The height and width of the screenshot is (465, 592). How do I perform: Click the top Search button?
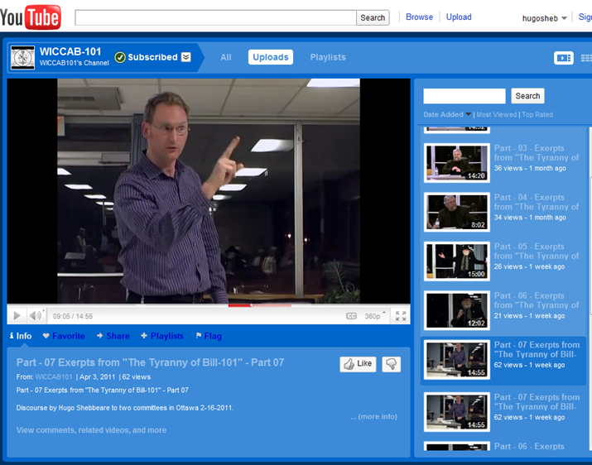[373, 17]
